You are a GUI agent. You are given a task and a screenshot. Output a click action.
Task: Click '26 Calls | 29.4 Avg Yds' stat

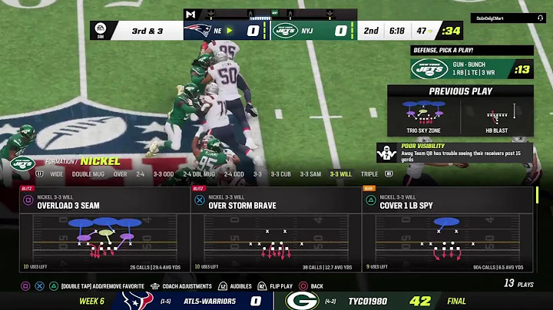[155, 267]
